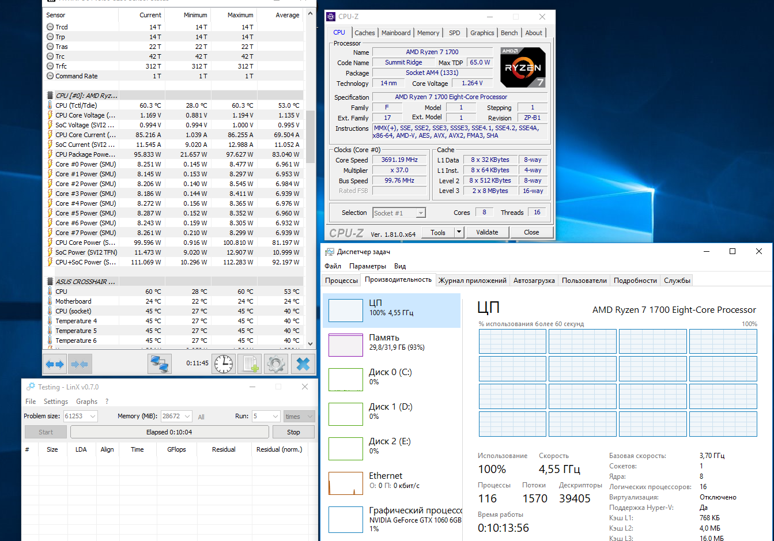774x541 pixels.
Task: Click the Ryzen 7 logo in CPU-Z
Action: point(522,67)
